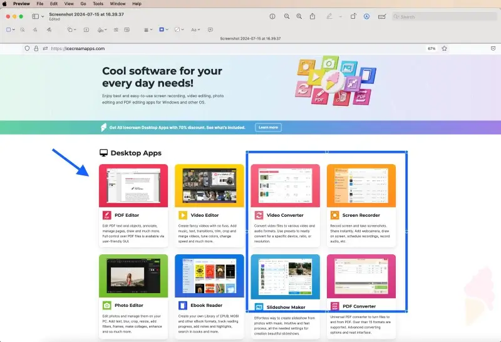Toggle the Preview sidebar button

click(36, 16)
